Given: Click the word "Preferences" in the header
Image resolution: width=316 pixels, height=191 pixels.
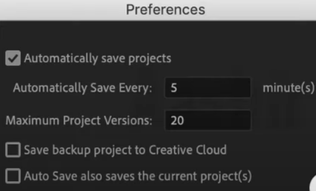Looking at the screenshot, I should [165, 10].
